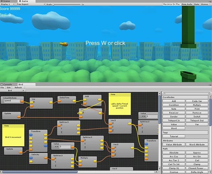Click the node list vertical scrollbar
This screenshot has height=174, width=212.
click(210, 113)
